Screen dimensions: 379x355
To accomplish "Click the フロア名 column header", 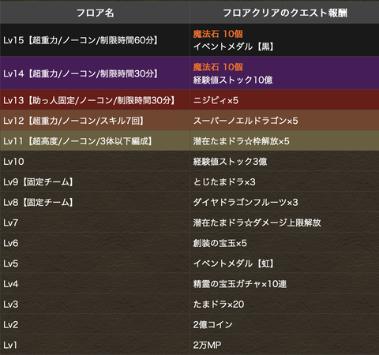I will click(x=95, y=13).
